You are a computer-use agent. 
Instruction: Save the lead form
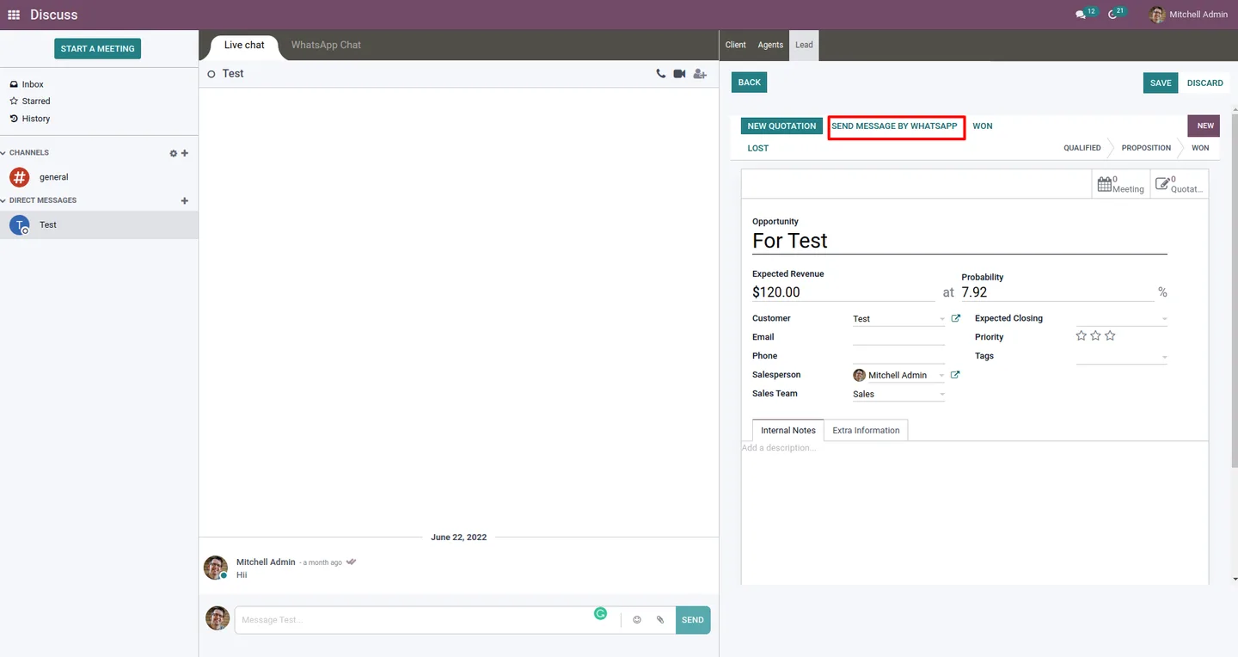coord(1161,83)
